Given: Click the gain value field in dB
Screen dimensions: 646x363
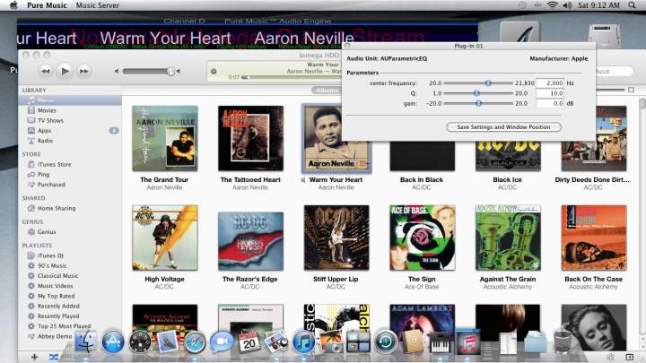Looking at the screenshot, I should [x=550, y=104].
